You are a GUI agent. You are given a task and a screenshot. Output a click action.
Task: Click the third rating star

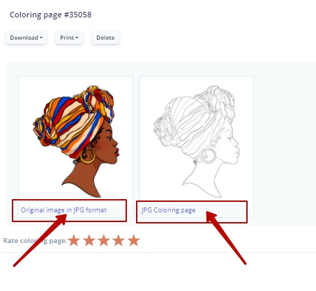tap(104, 240)
